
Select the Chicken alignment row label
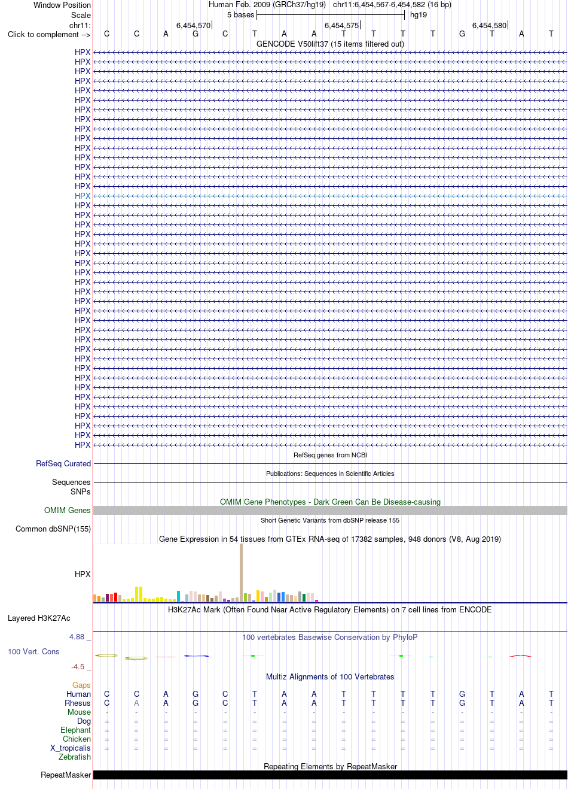[77, 739]
